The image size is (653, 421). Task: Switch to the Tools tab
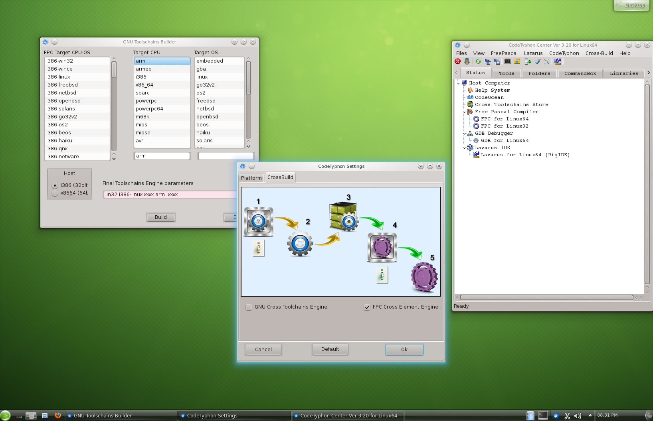pos(507,73)
